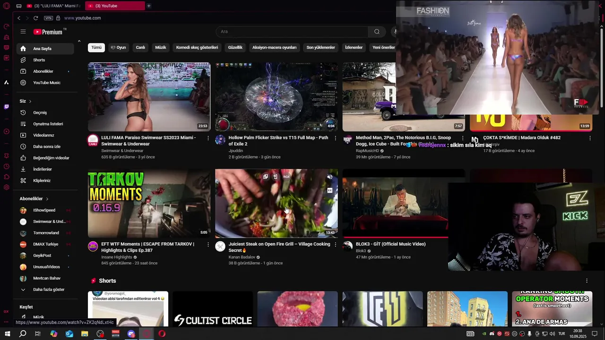Click RGX button on steak preview
605x340 pixels.
click(x=286, y=177)
